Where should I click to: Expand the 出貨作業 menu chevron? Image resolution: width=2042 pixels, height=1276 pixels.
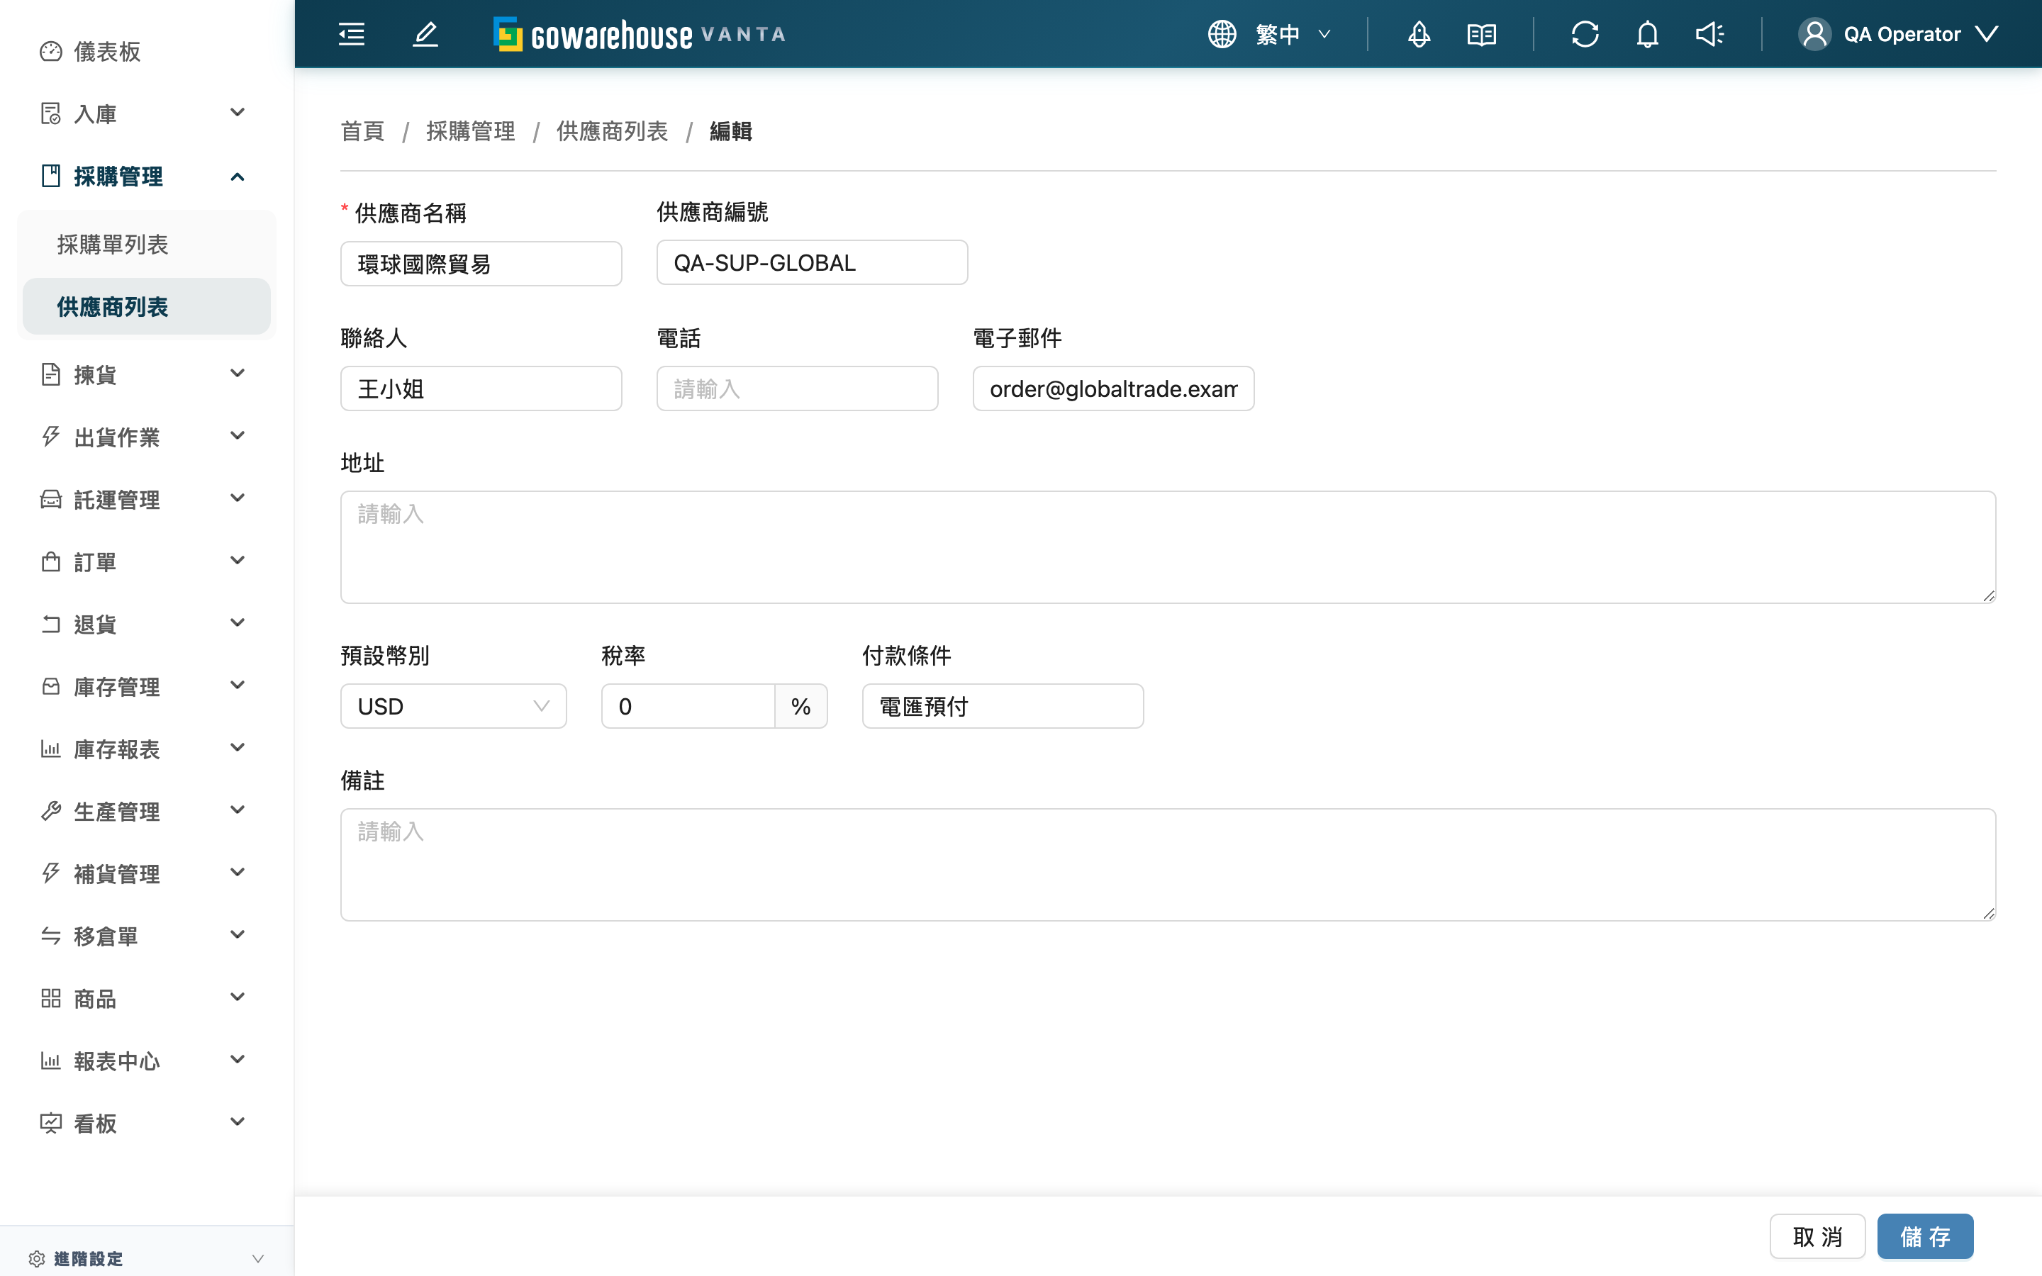pyautogui.click(x=237, y=435)
